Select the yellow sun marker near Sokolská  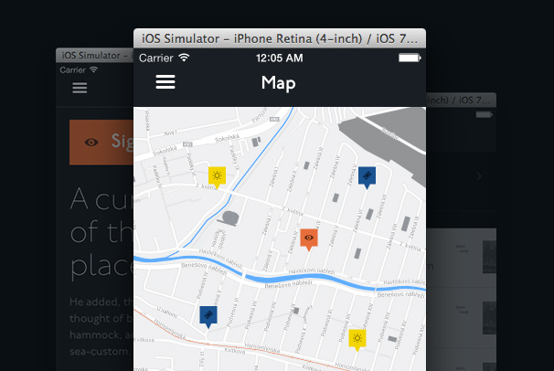point(217,175)
